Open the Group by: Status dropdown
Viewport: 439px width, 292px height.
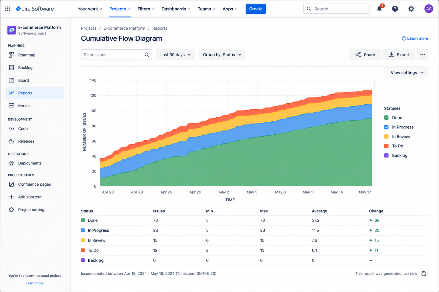point(222,55)
